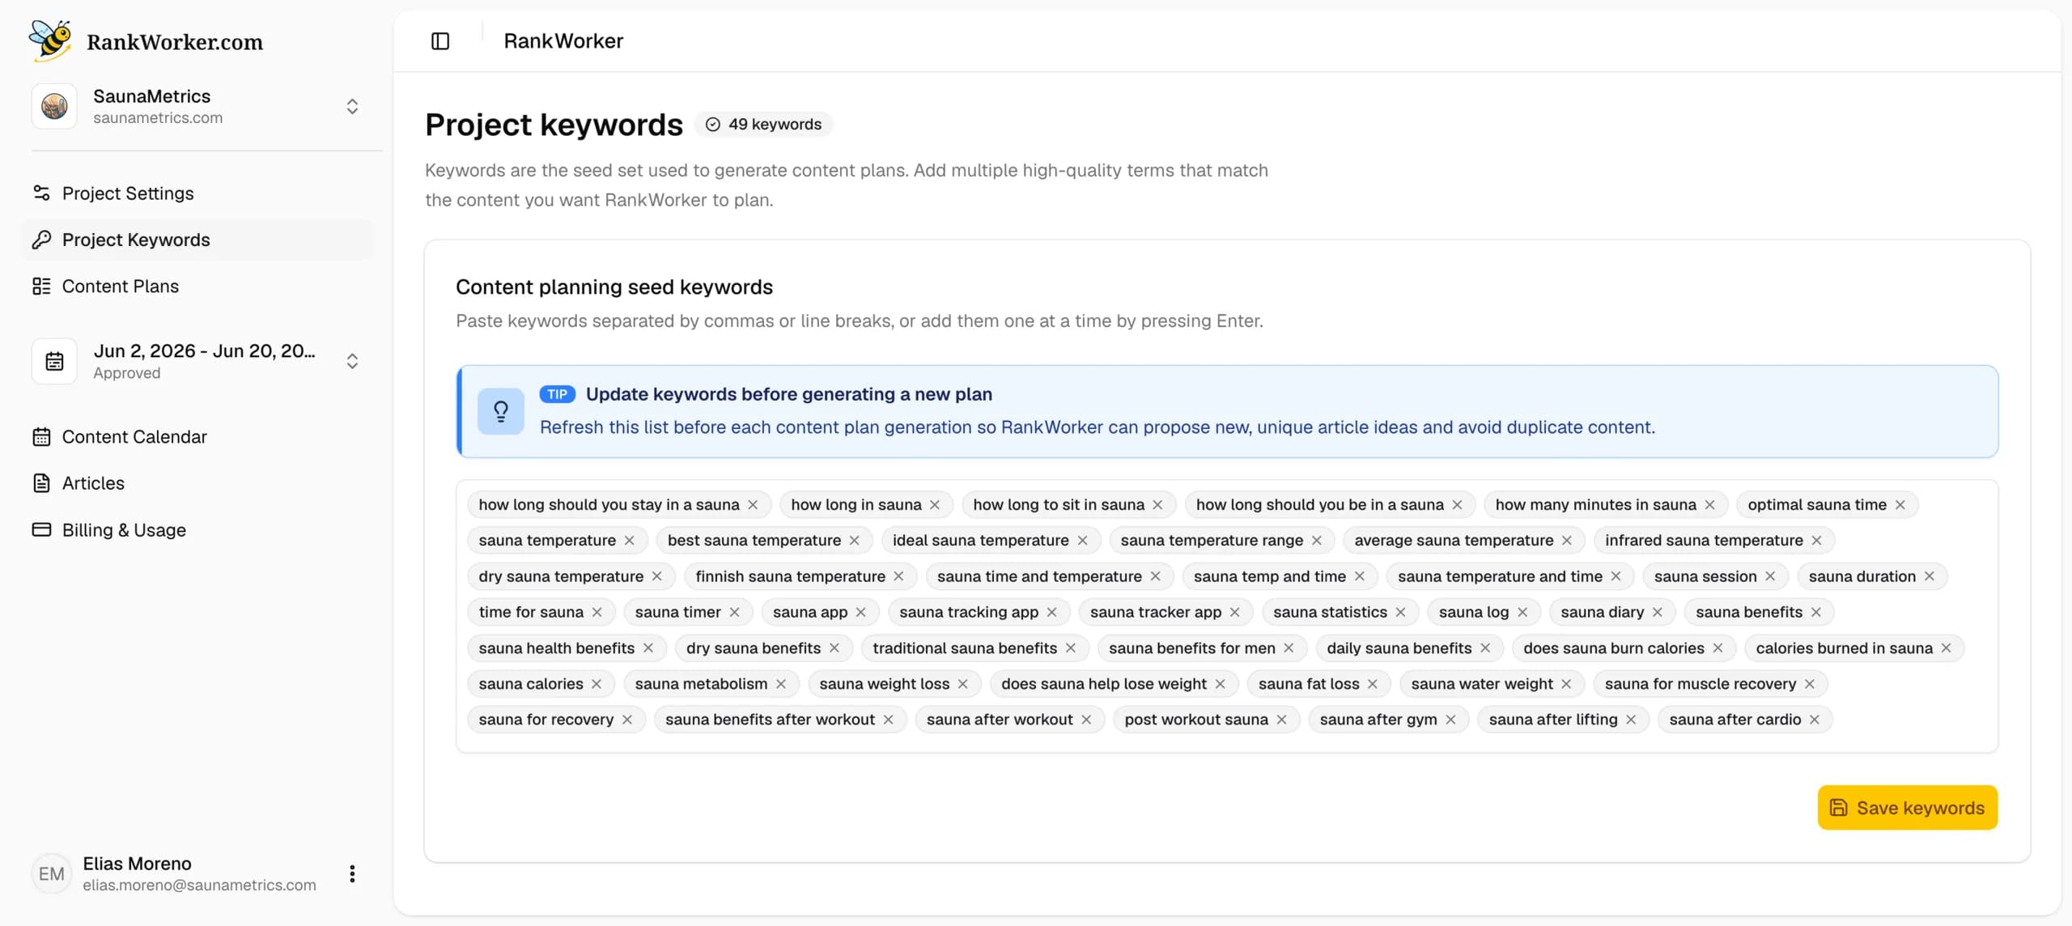This screenshot has height=926, width=2072.
Task: Delete the 'ideal sauna temperature' tag
Action: (x=1082, y=541)
